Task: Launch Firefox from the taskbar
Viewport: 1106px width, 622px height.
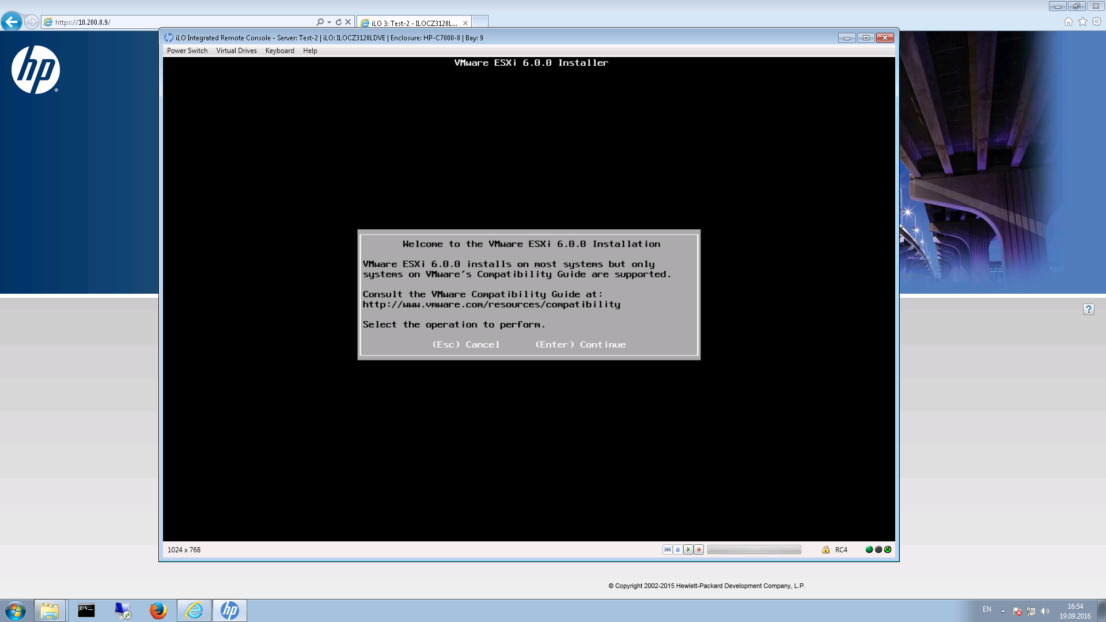Action: coord(158,610)
